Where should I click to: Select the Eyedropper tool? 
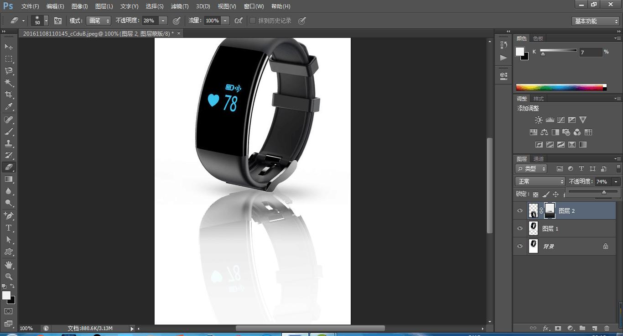tap(9, 107)
